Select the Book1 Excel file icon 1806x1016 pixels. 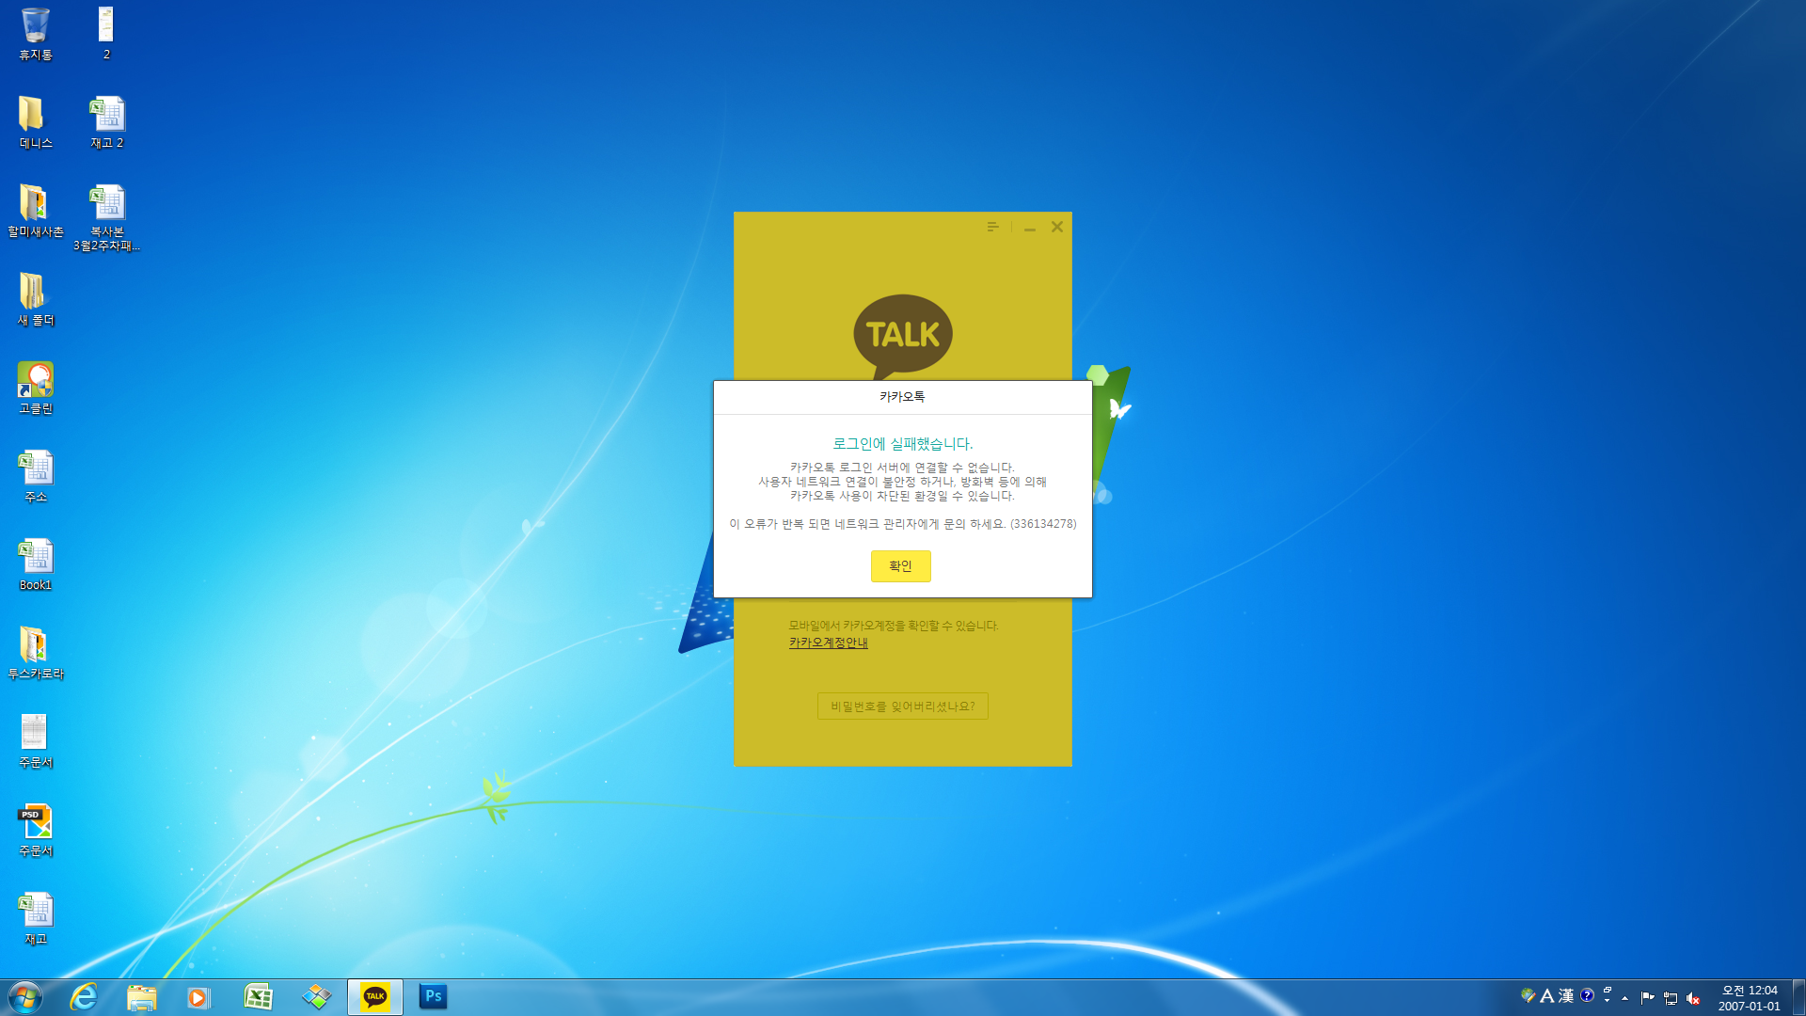[36, 564]
